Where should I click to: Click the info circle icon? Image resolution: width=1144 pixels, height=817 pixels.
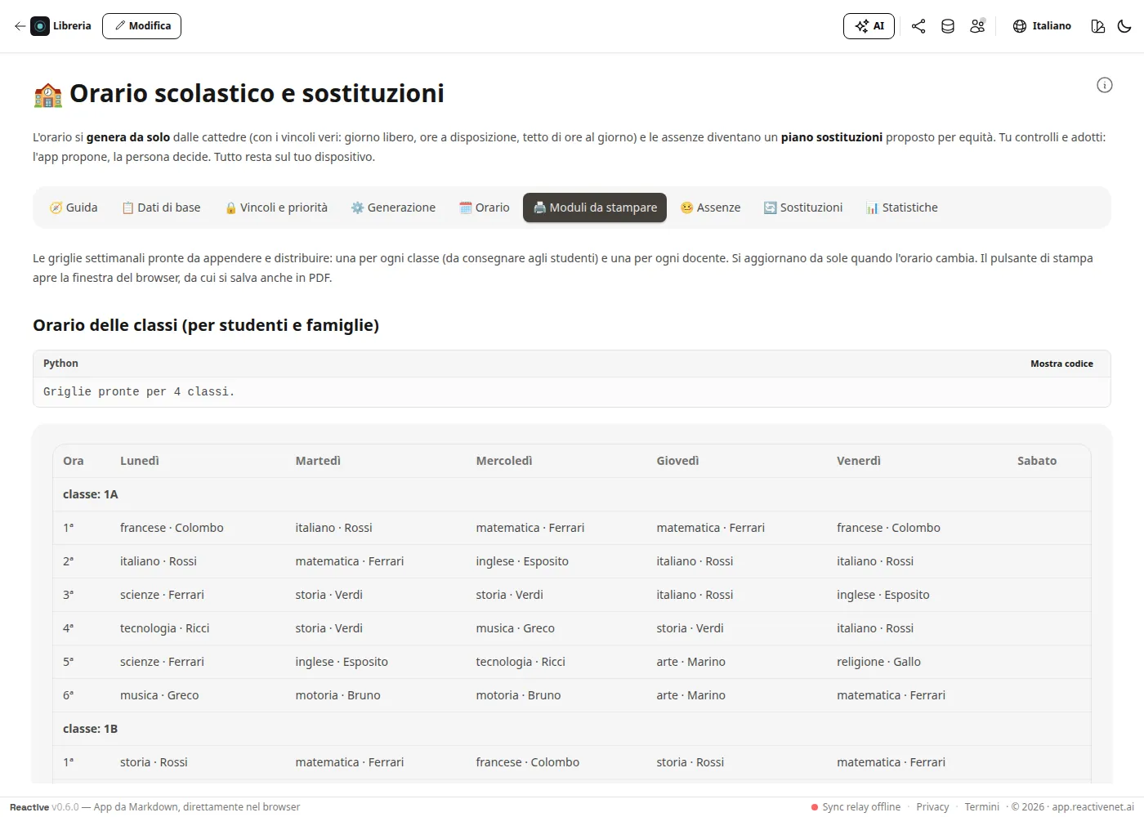pos(1105,85)
